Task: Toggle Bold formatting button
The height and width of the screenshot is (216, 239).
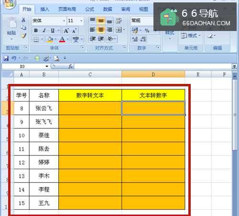Action: click(36, 31)
